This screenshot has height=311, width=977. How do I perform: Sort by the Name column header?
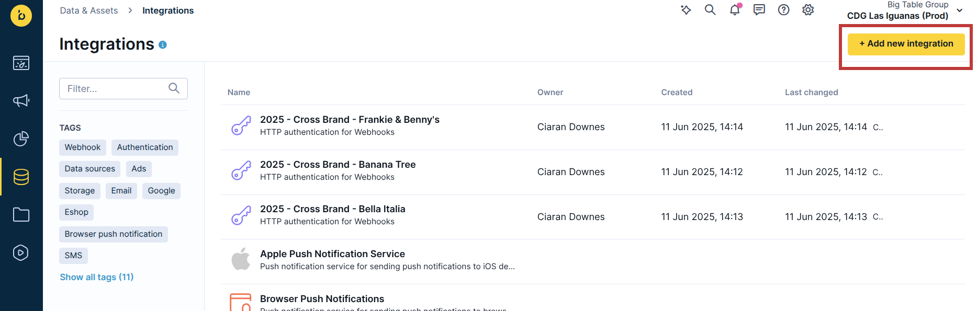coord(239,93)
